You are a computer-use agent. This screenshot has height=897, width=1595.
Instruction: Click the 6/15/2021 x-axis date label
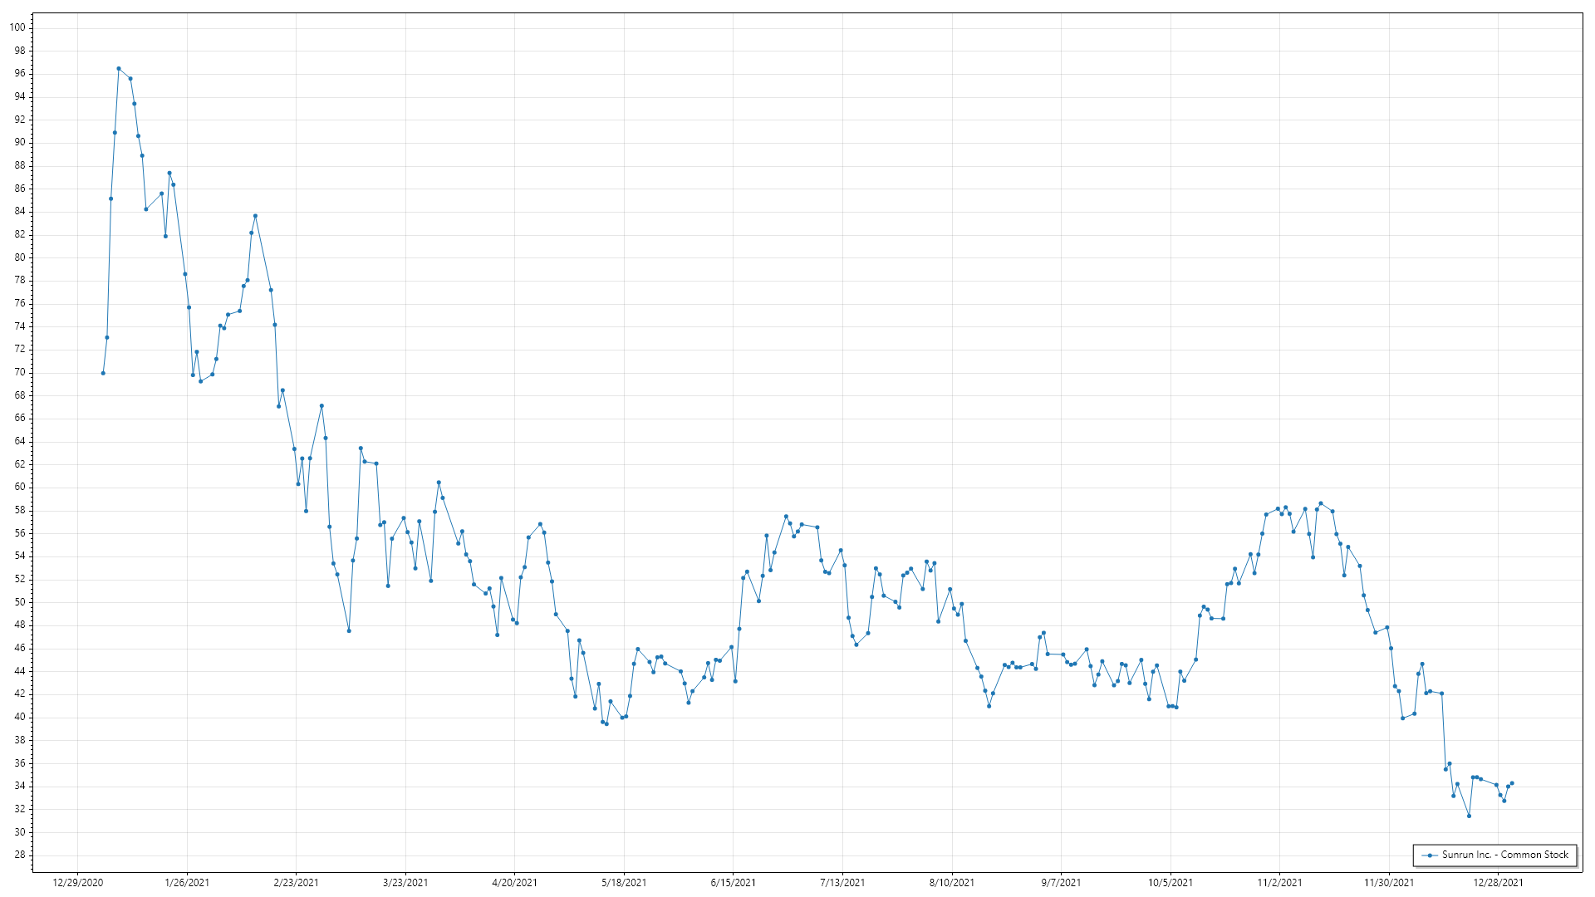[x=734, y=883]
